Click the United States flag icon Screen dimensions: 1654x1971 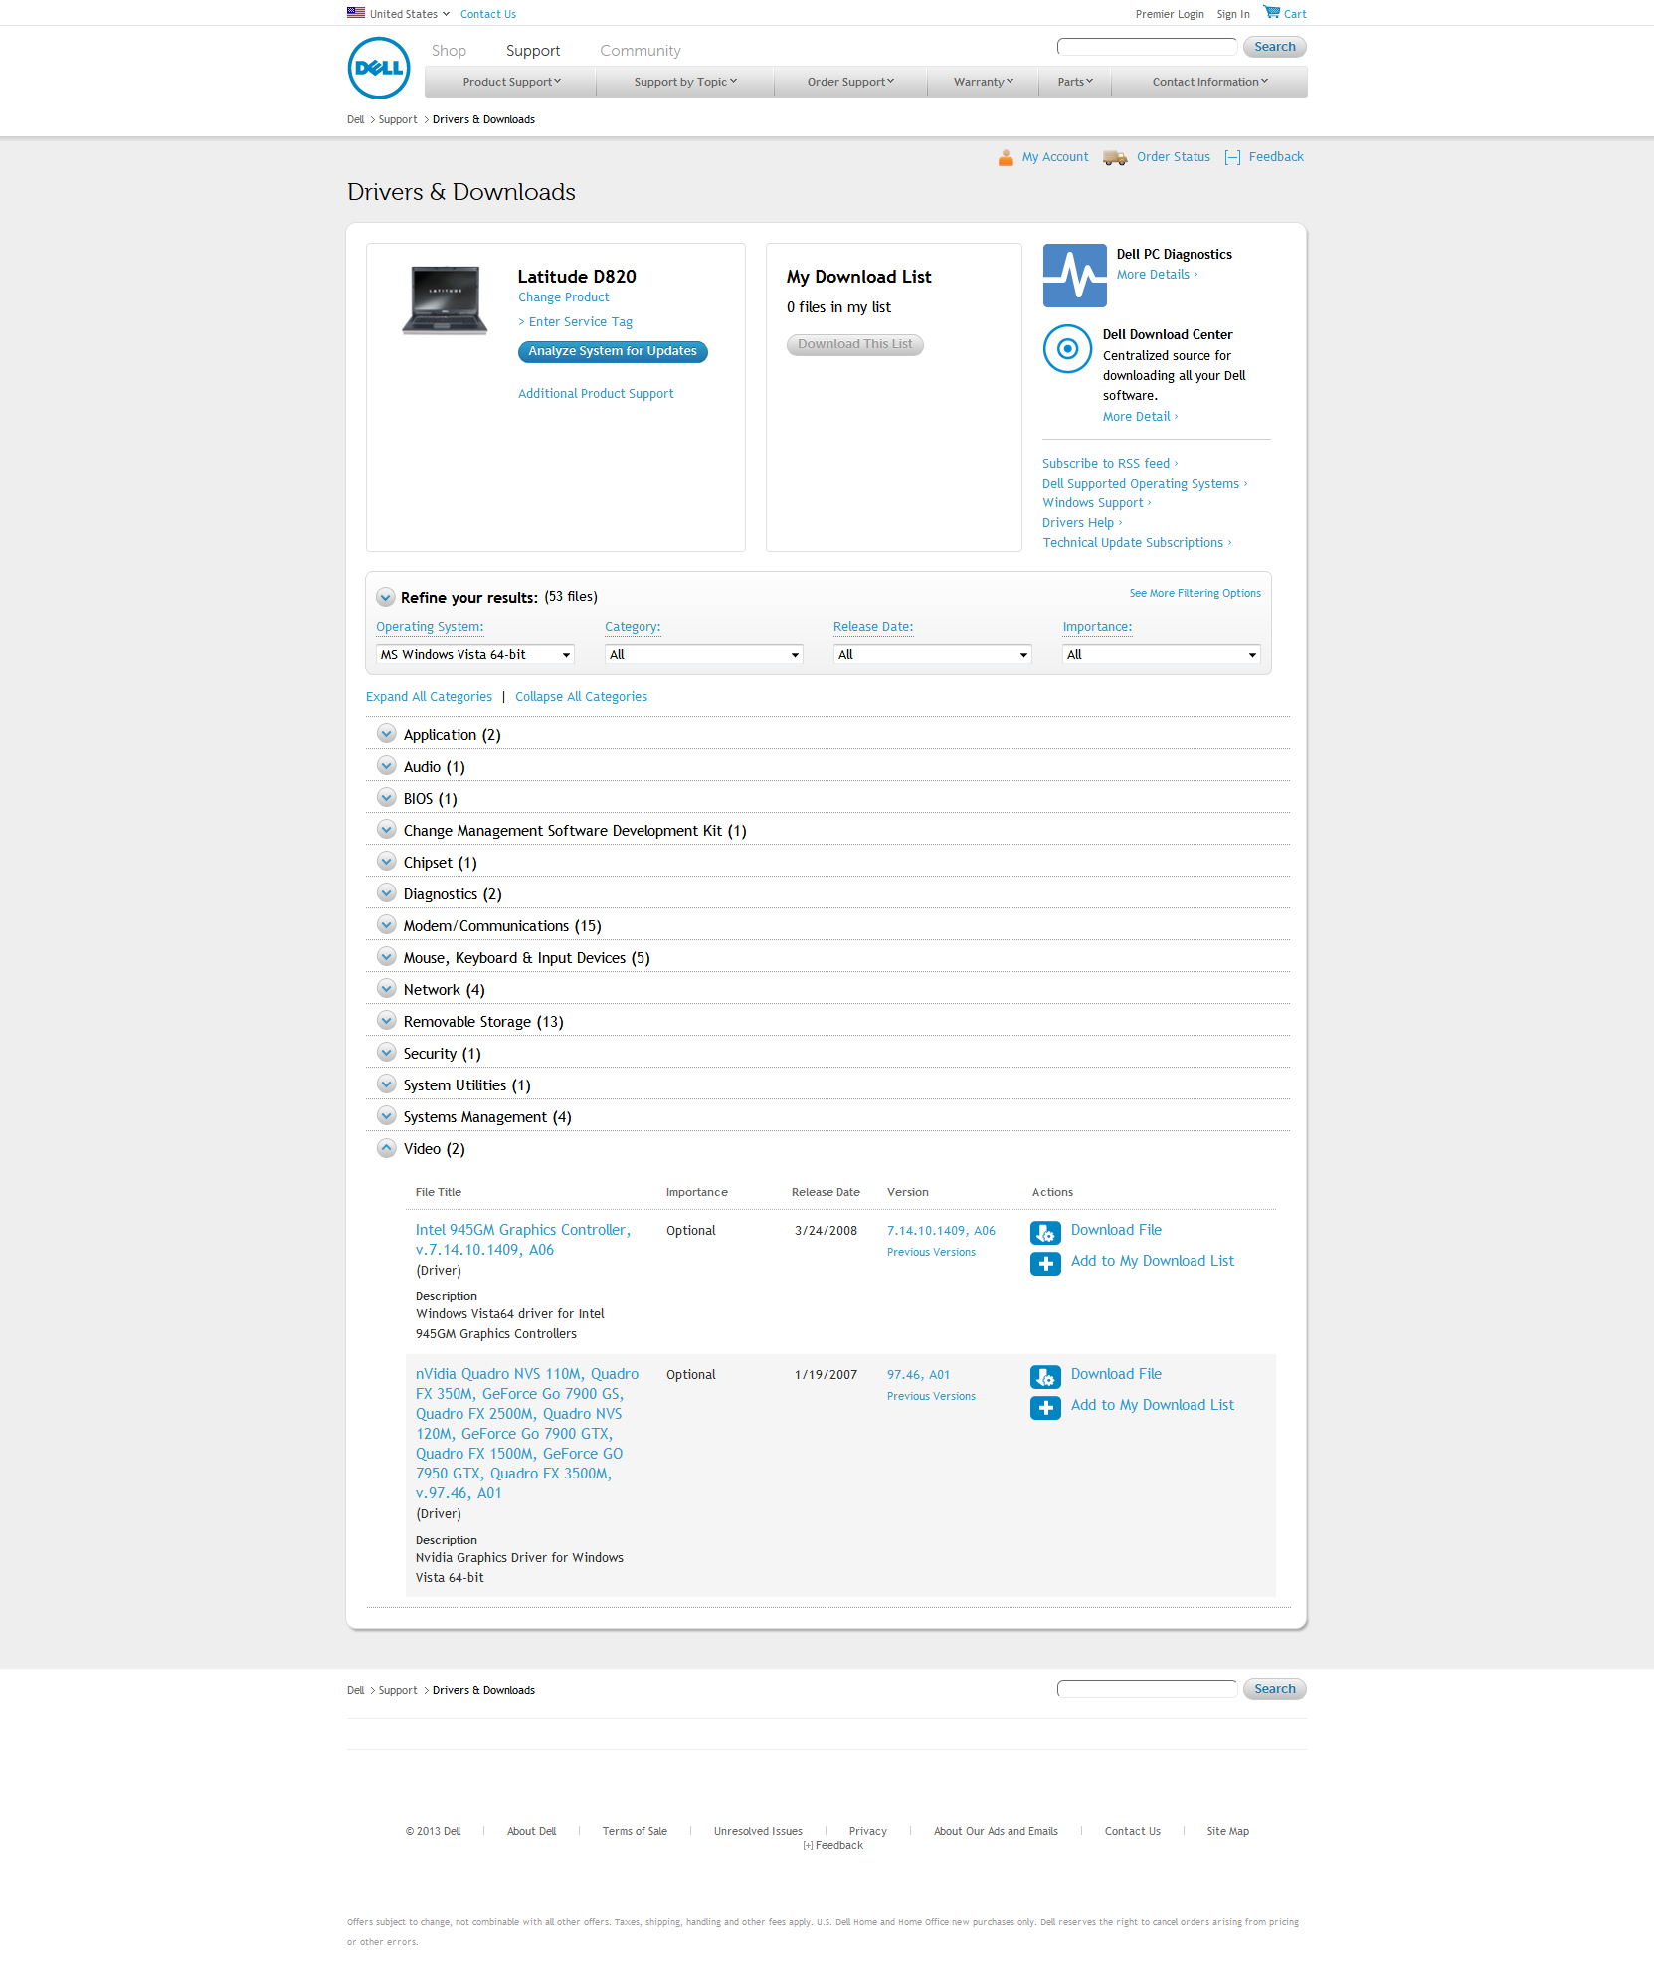coord(356,13)
